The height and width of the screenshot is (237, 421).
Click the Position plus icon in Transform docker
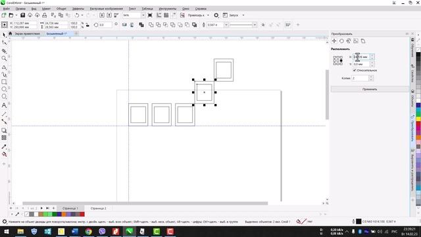334,41
